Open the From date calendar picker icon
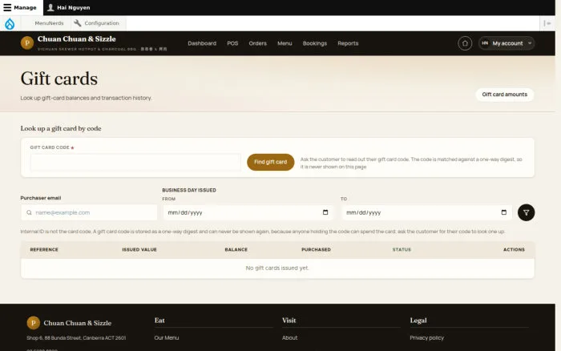This screenshot has width=561, height=351. click(x=325, y=212)
